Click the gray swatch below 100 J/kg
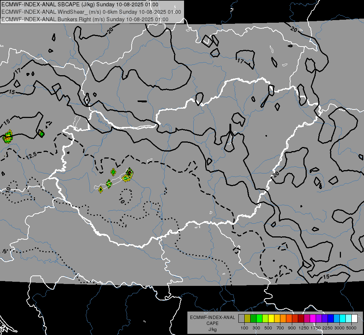 (241, 318)
